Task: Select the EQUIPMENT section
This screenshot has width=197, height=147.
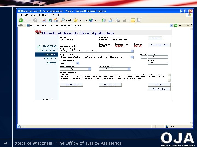Action: point(47,54)
